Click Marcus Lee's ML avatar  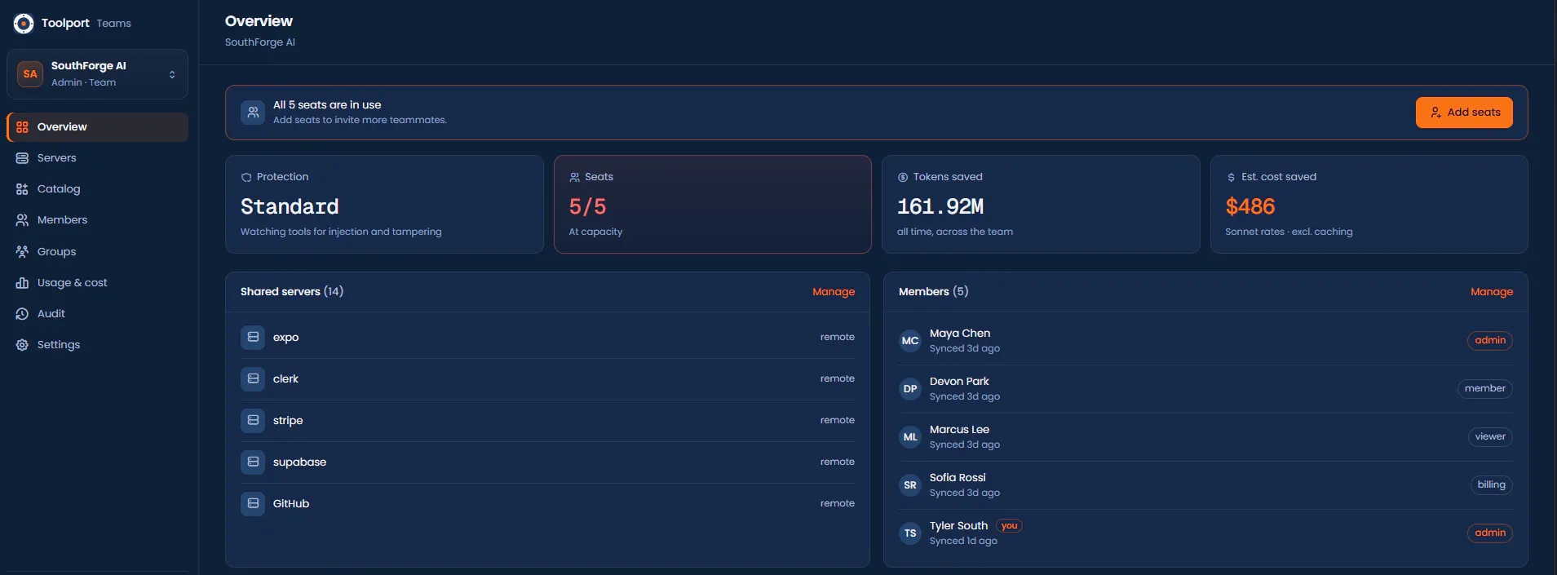pos(910,437)
